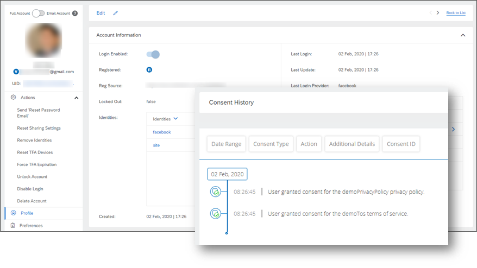
Task: Click the Consent History heading
Action: pyautogui.click(x=231, y=103)
